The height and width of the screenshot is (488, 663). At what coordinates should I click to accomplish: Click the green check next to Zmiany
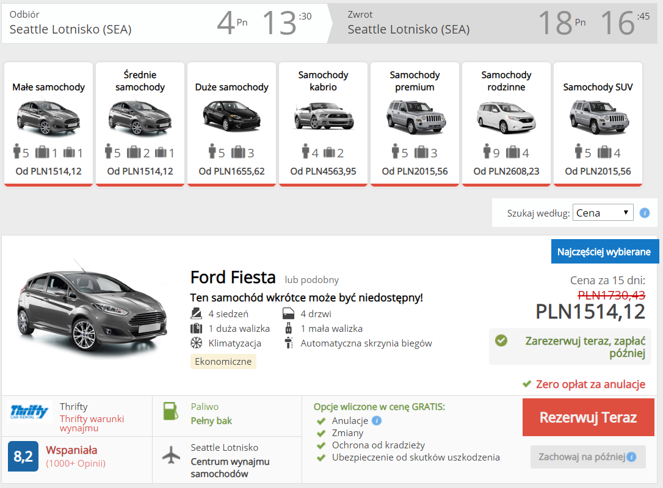(321, 433)
